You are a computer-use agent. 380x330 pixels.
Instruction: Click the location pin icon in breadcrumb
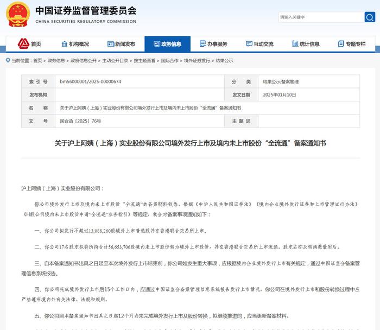(8, 60)
